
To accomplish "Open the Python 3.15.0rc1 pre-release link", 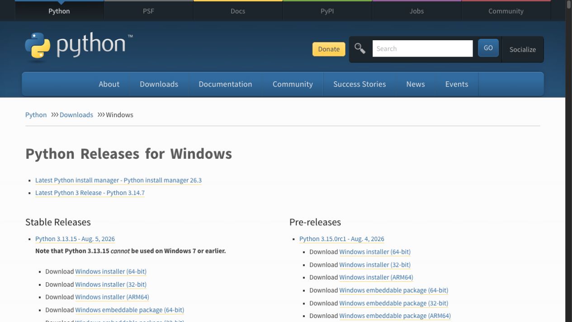I will coord(342,239).
